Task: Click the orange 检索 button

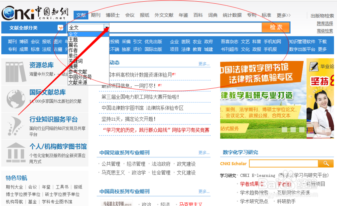Action: pyautogui.click(x=276, y=27)
